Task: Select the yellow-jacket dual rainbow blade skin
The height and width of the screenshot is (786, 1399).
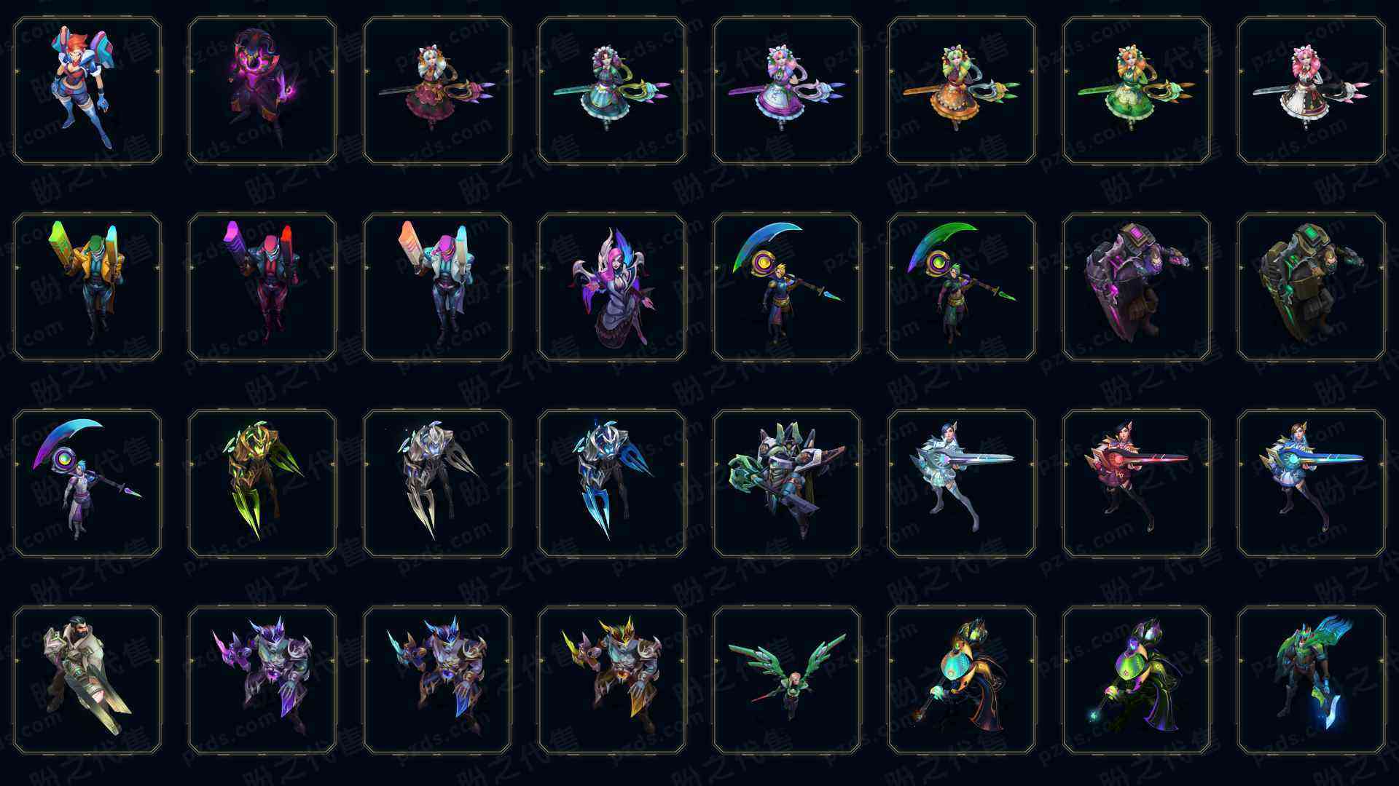Action: pos(87,287)
